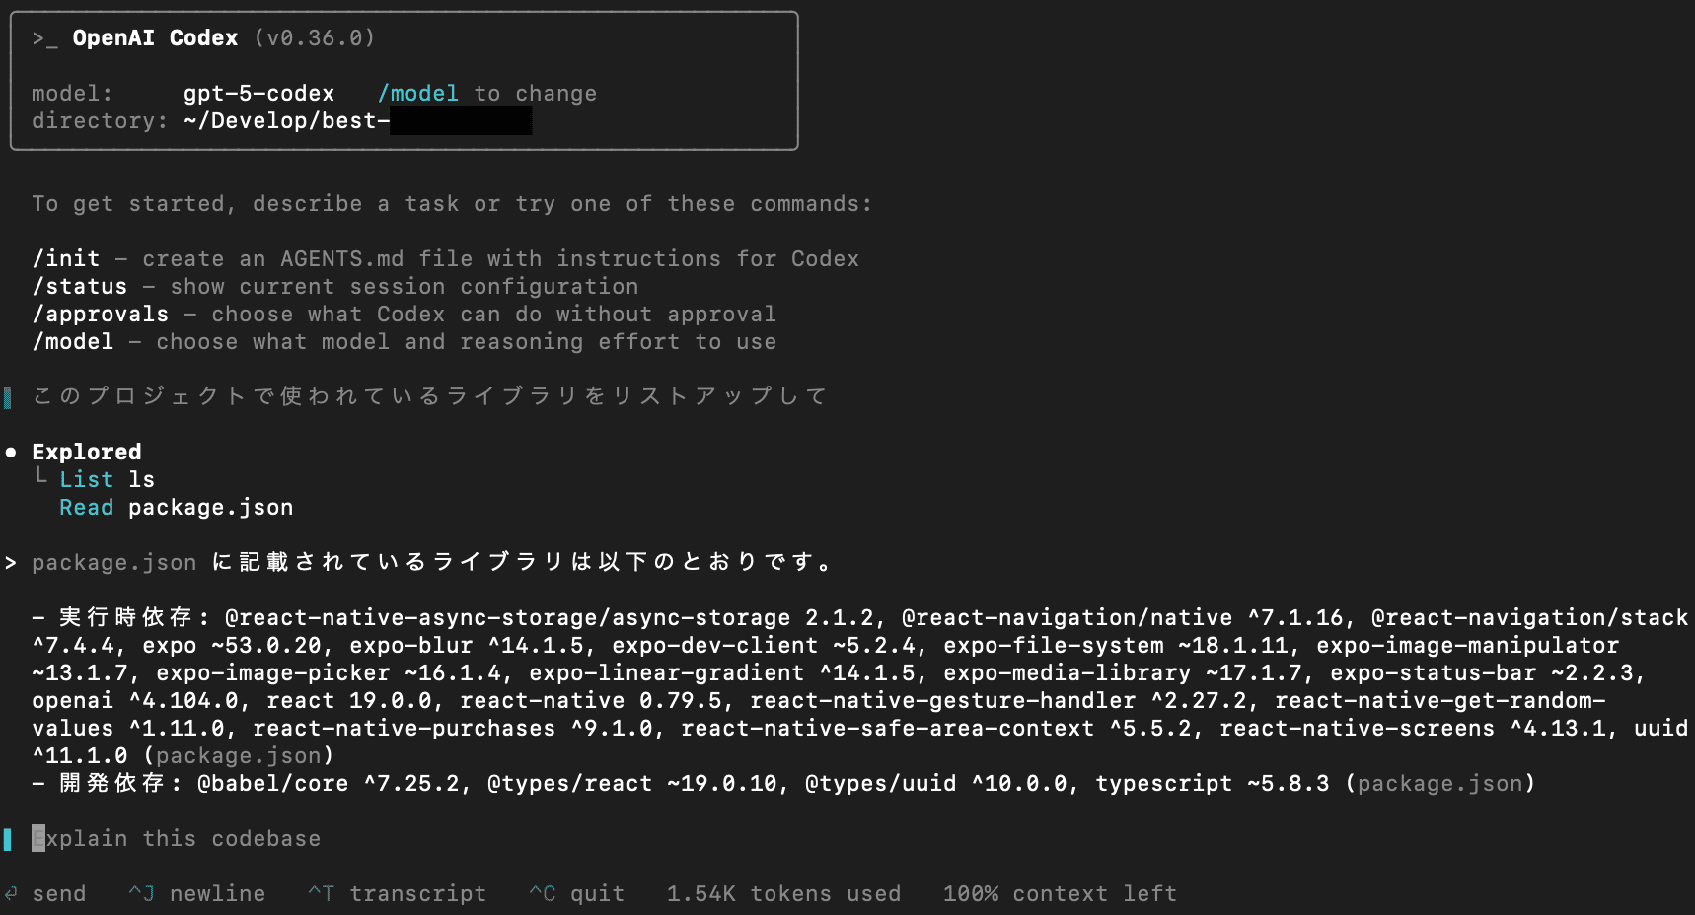
Task: Click the ^J newline shortcut
Action: 196,894
